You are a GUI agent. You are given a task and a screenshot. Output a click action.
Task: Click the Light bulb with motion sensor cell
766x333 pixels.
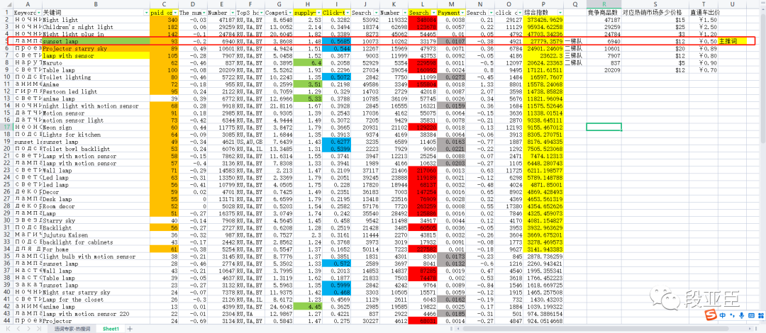[x=96, y=256]
